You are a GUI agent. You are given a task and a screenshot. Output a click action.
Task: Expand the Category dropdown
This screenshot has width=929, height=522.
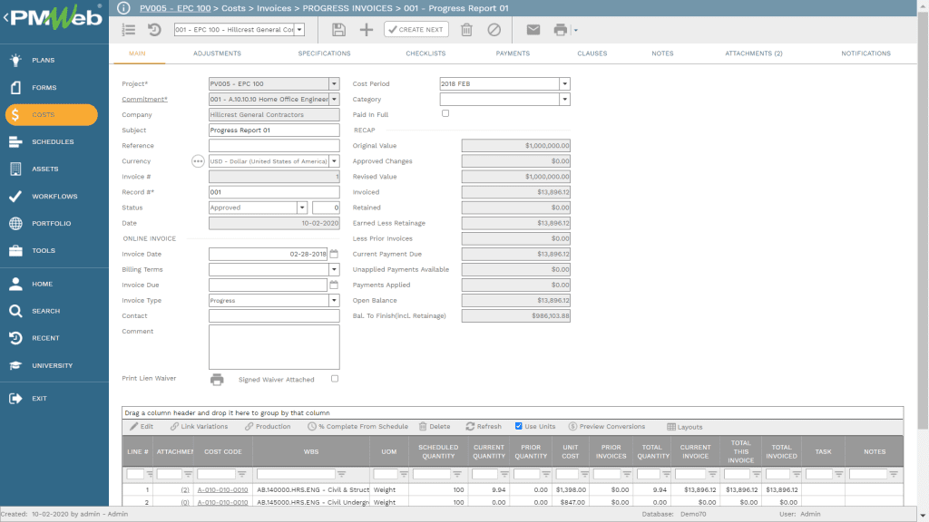tap(564, 100)
